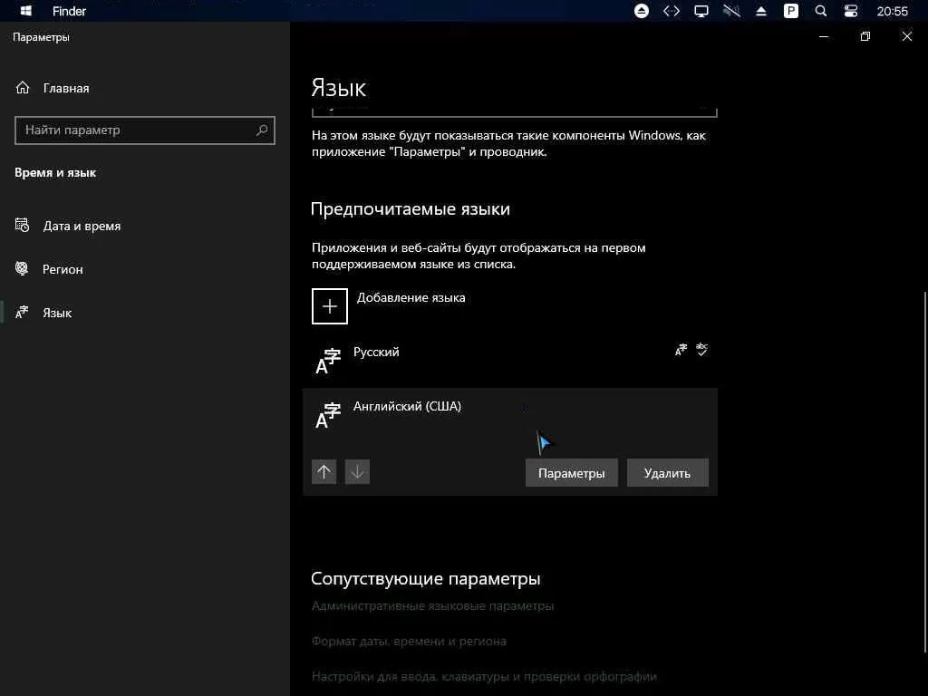Click Добавление языка label
The width and height of the screenshot is (928, 696).
click(411, 297)
